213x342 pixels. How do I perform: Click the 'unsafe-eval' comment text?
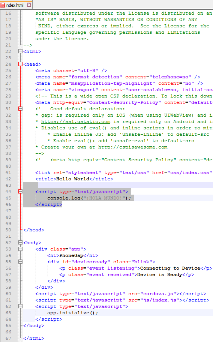pos(131,141)
